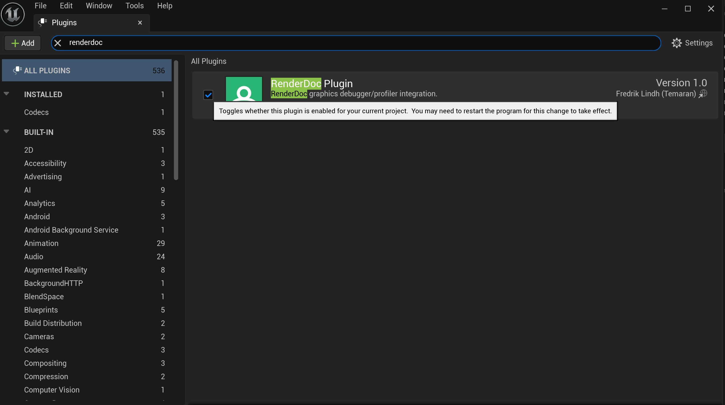Open the Window menu
Image resolution: width=725 pixels, height=405 pixels.
(x=99, y=6)
